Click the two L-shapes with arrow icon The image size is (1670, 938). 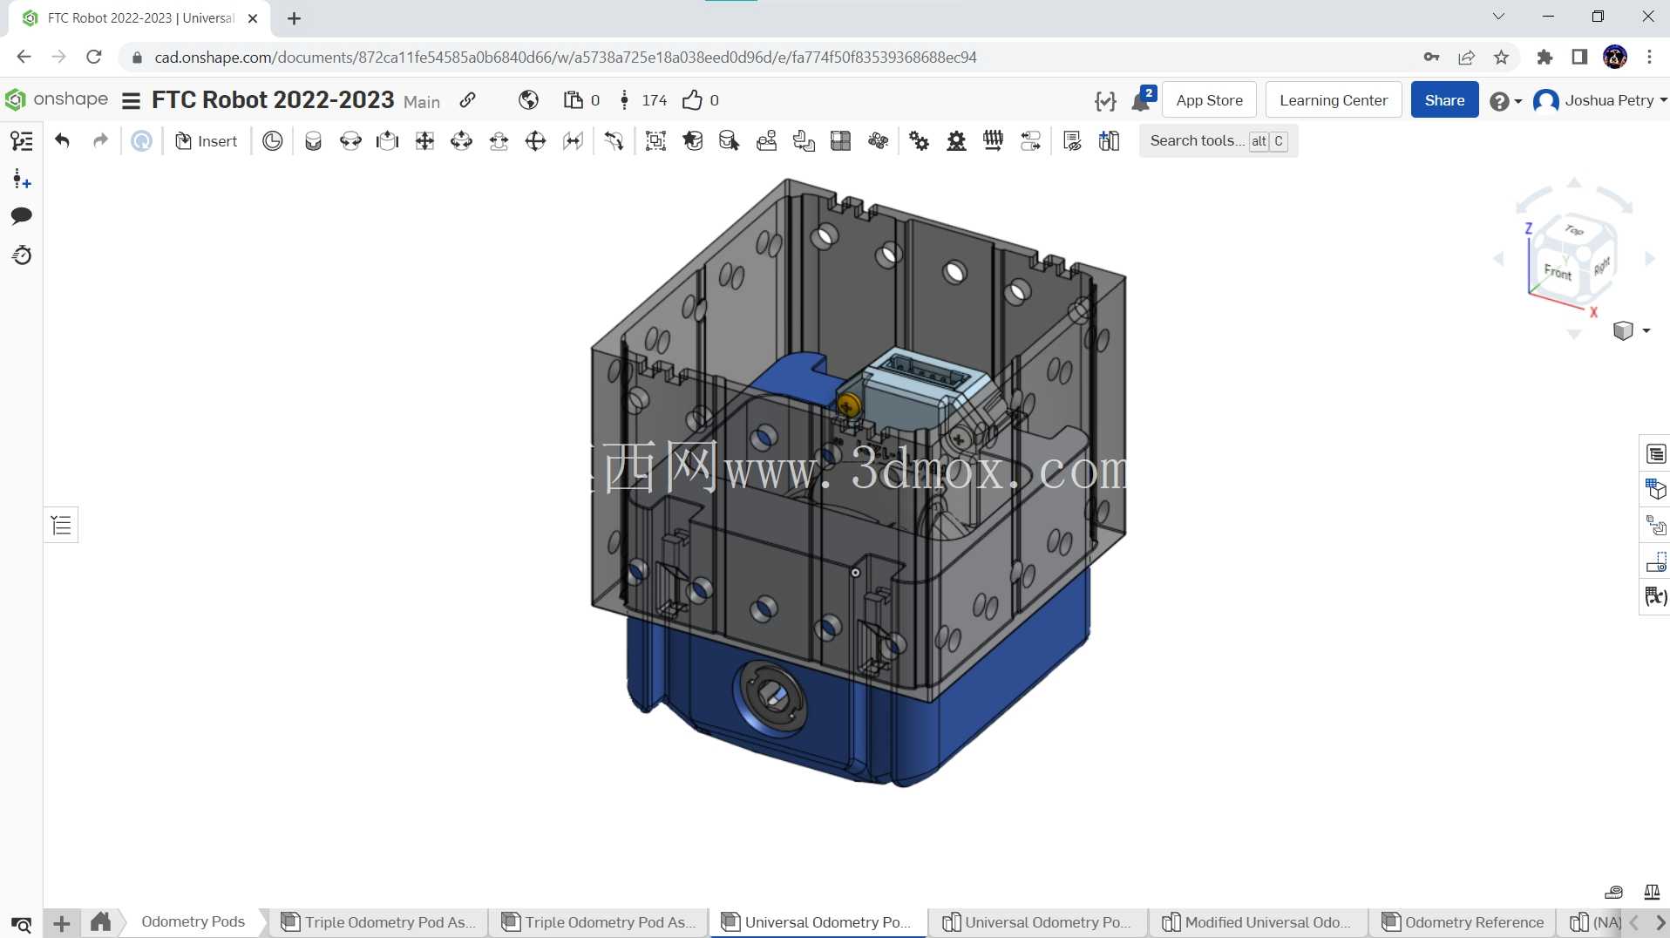[804, 141]
